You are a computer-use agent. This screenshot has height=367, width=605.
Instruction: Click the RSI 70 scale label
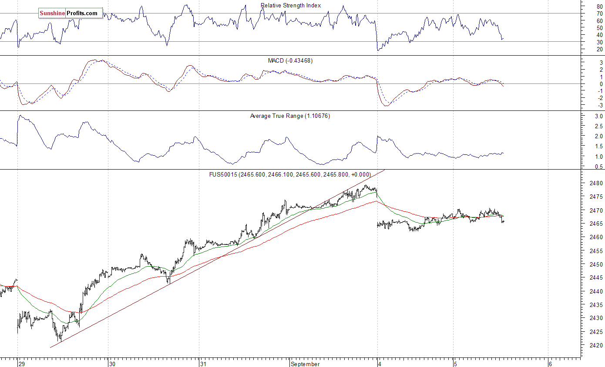pyautogui.click(x=600, y=13)
